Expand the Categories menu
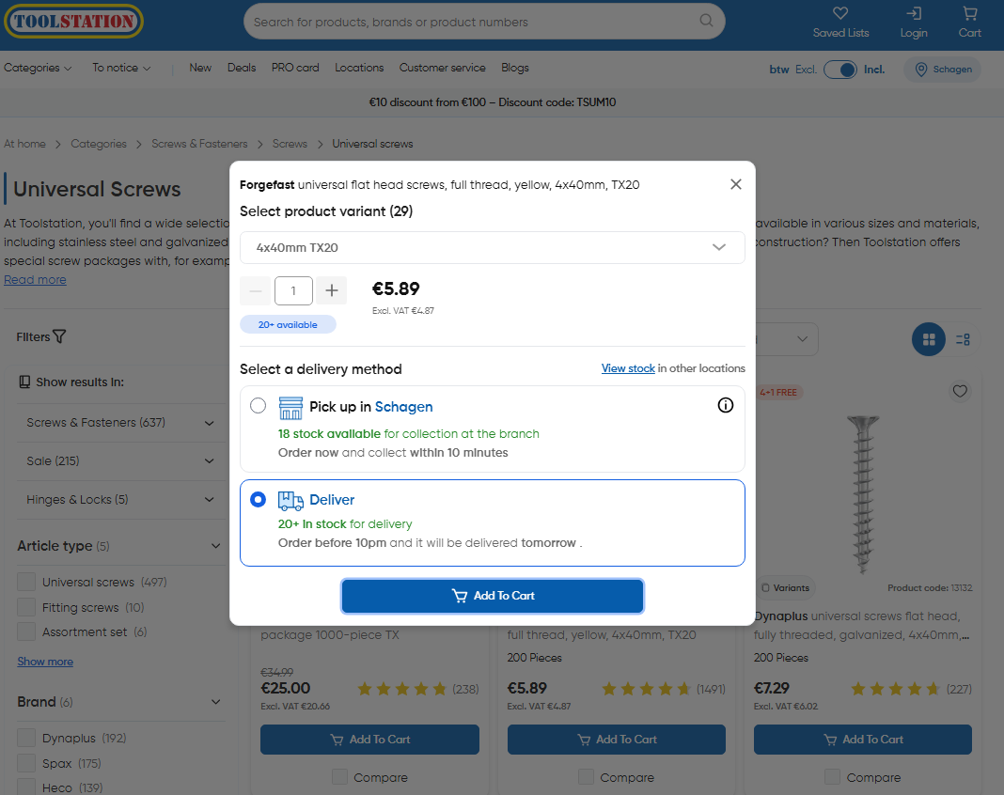Viewport: 1004px width, 795px height. [38, 68]
